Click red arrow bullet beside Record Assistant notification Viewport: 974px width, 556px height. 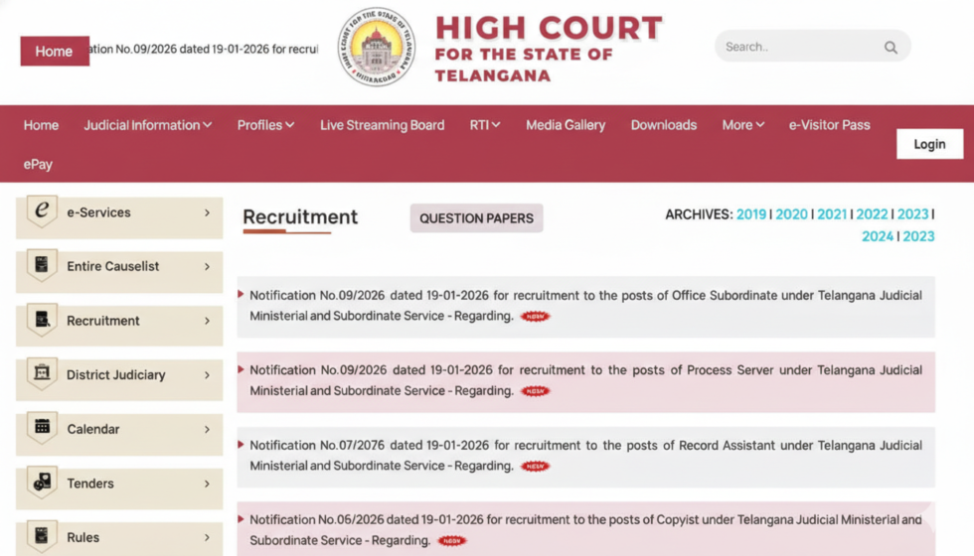pos(241,445)
